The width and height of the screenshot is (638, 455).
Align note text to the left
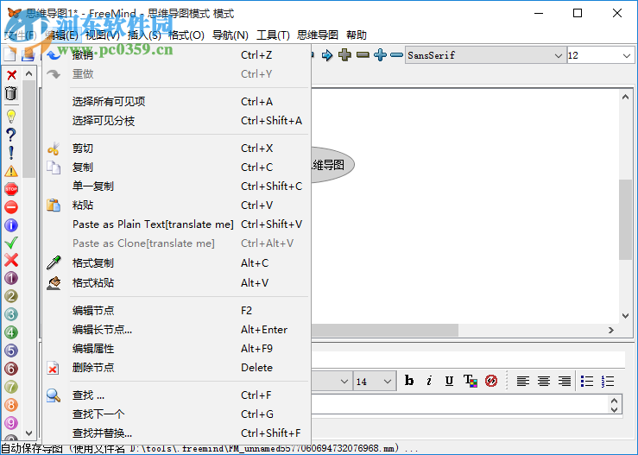(523, 381)
